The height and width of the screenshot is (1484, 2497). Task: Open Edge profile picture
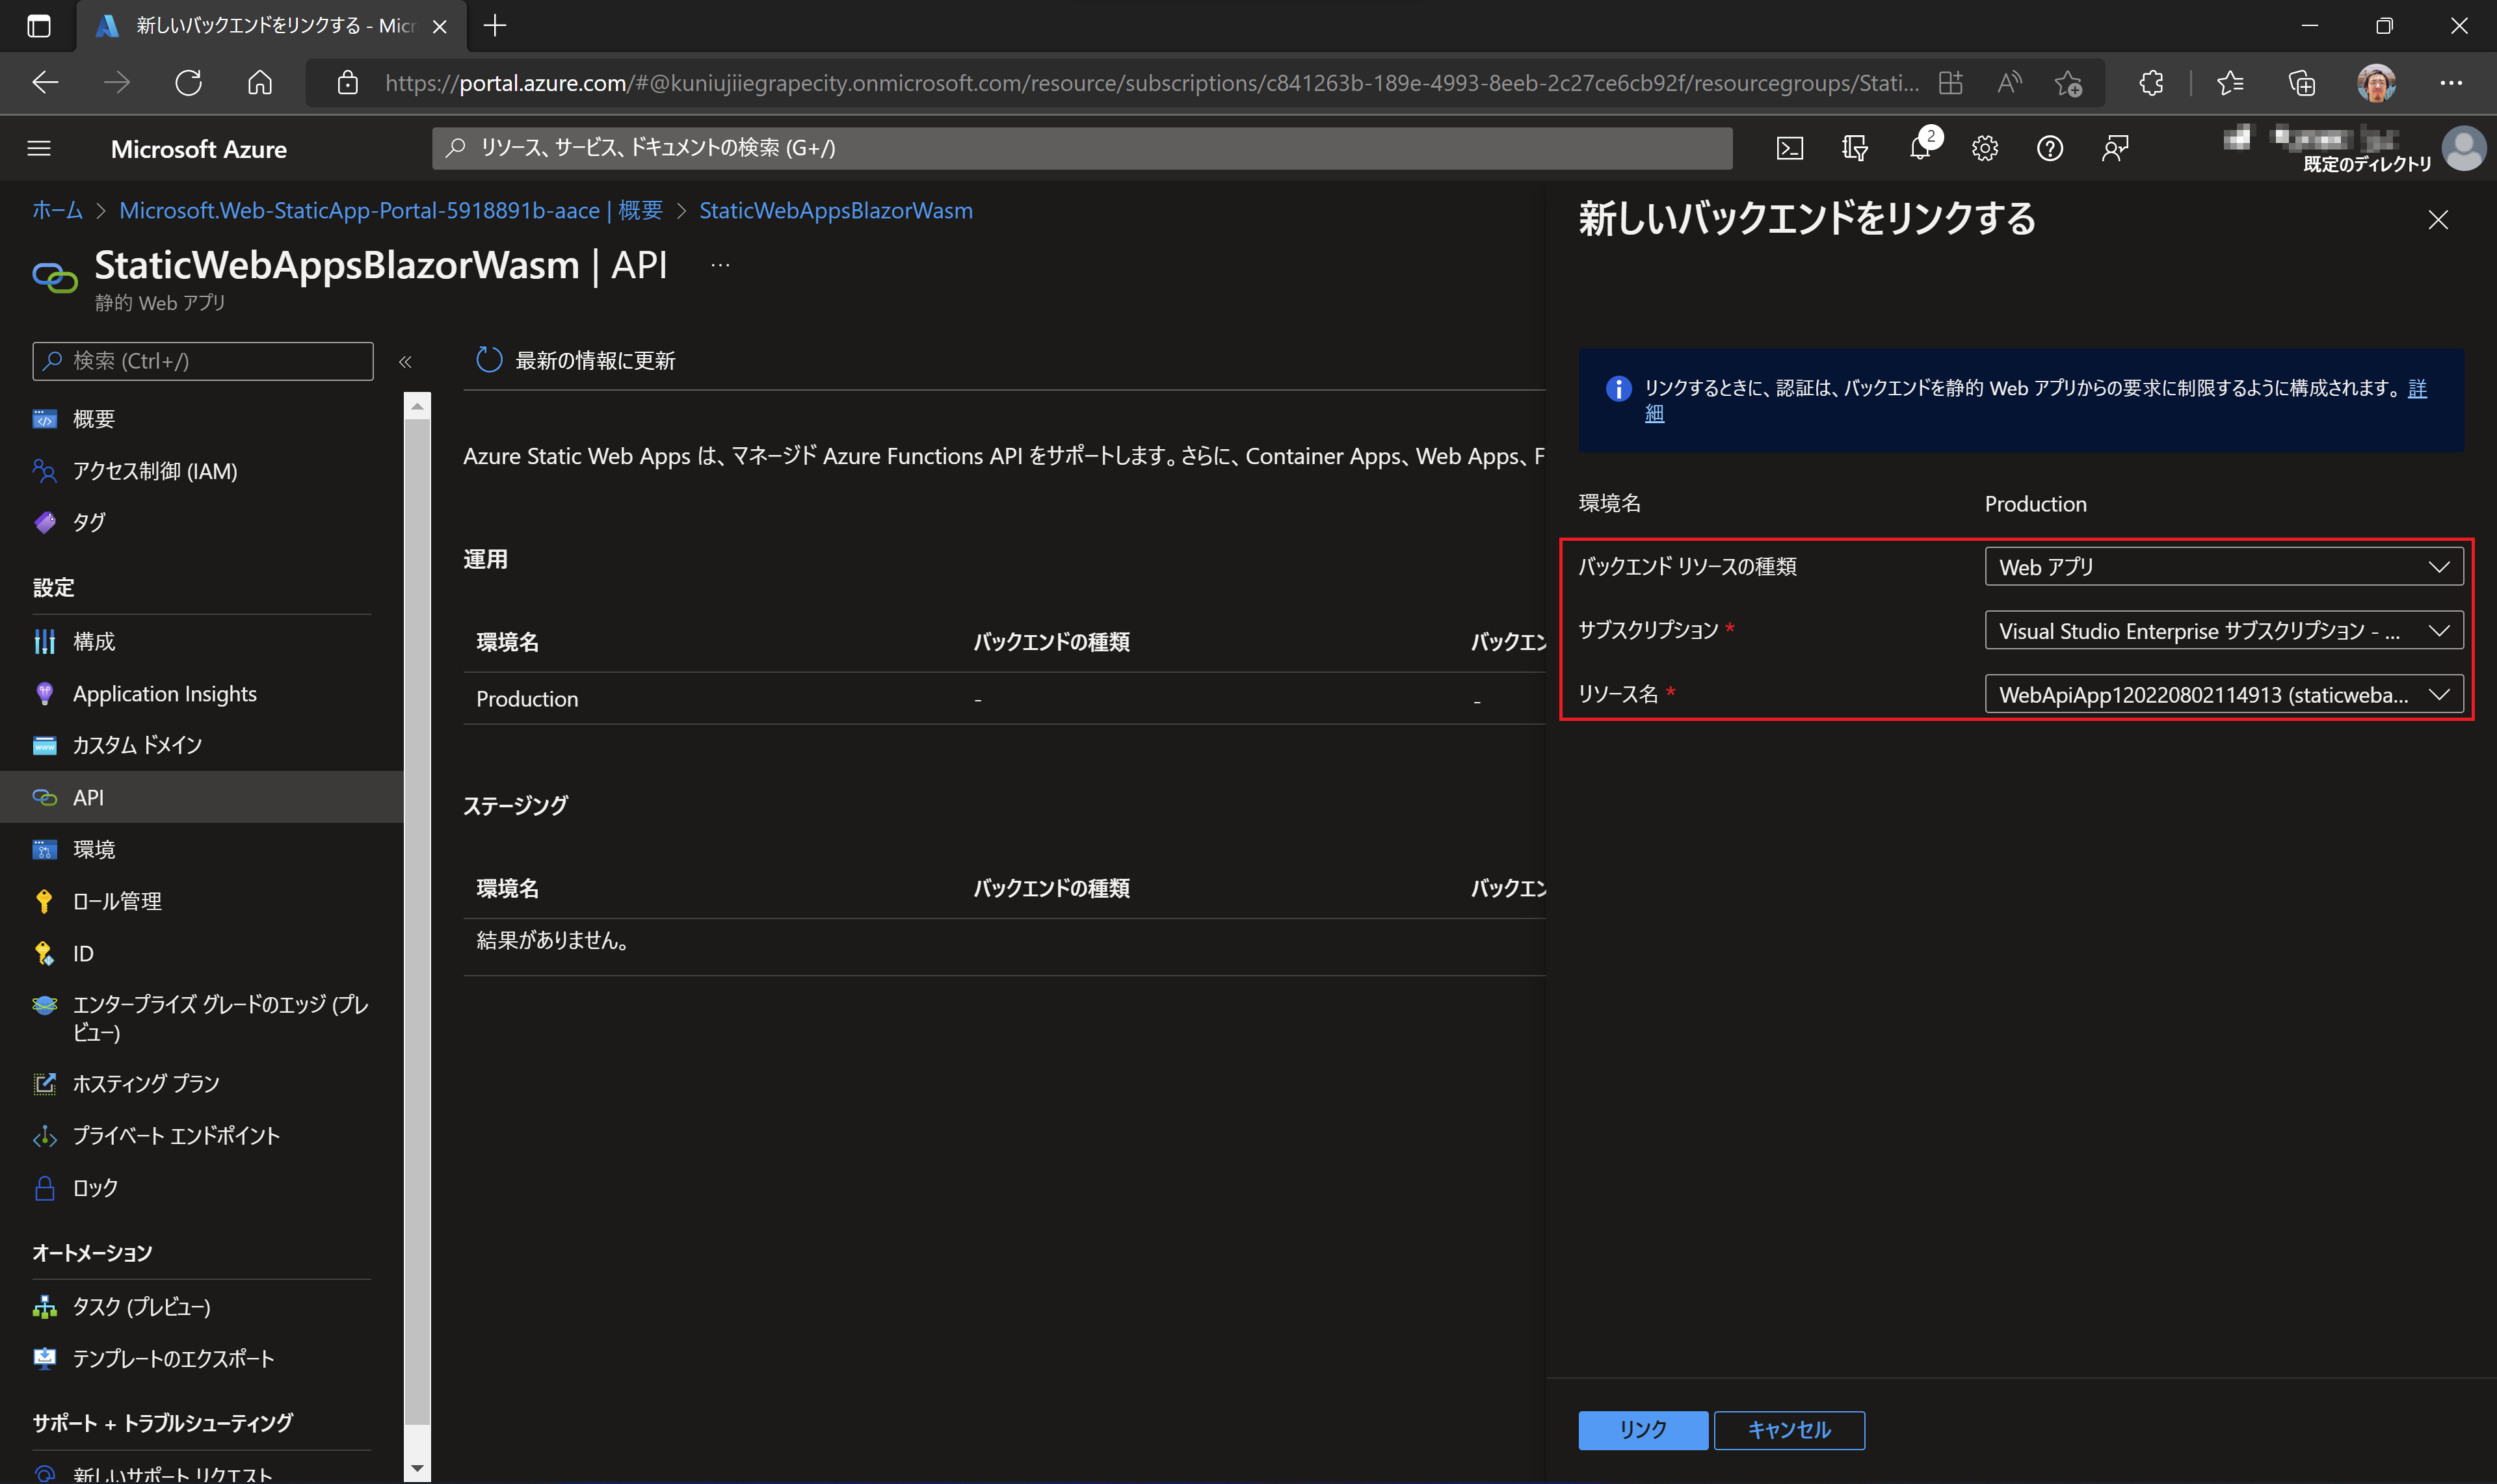coord(2376,83)
